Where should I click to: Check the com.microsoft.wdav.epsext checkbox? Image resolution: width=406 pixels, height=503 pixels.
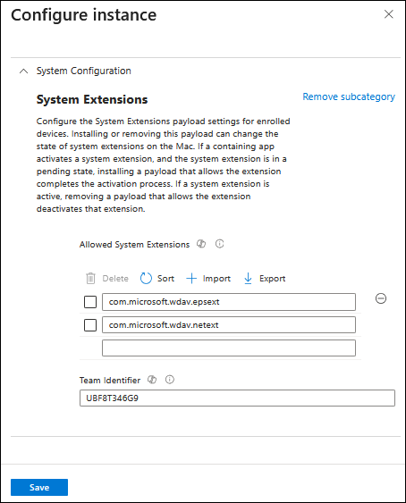pos(90,302)
